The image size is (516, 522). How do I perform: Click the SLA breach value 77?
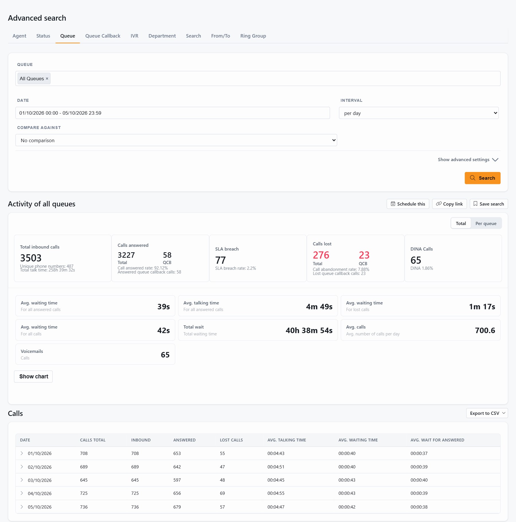220,260
